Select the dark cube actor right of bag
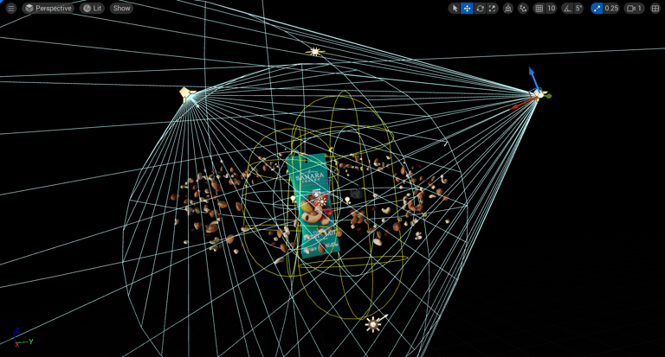 pyautogui.click(x=355, y=194)
